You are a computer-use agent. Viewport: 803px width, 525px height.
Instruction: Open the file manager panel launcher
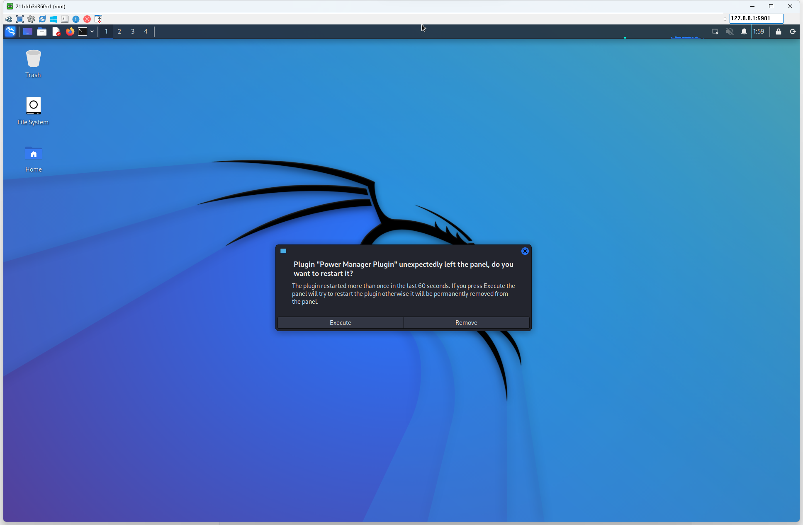click(42, 31)
